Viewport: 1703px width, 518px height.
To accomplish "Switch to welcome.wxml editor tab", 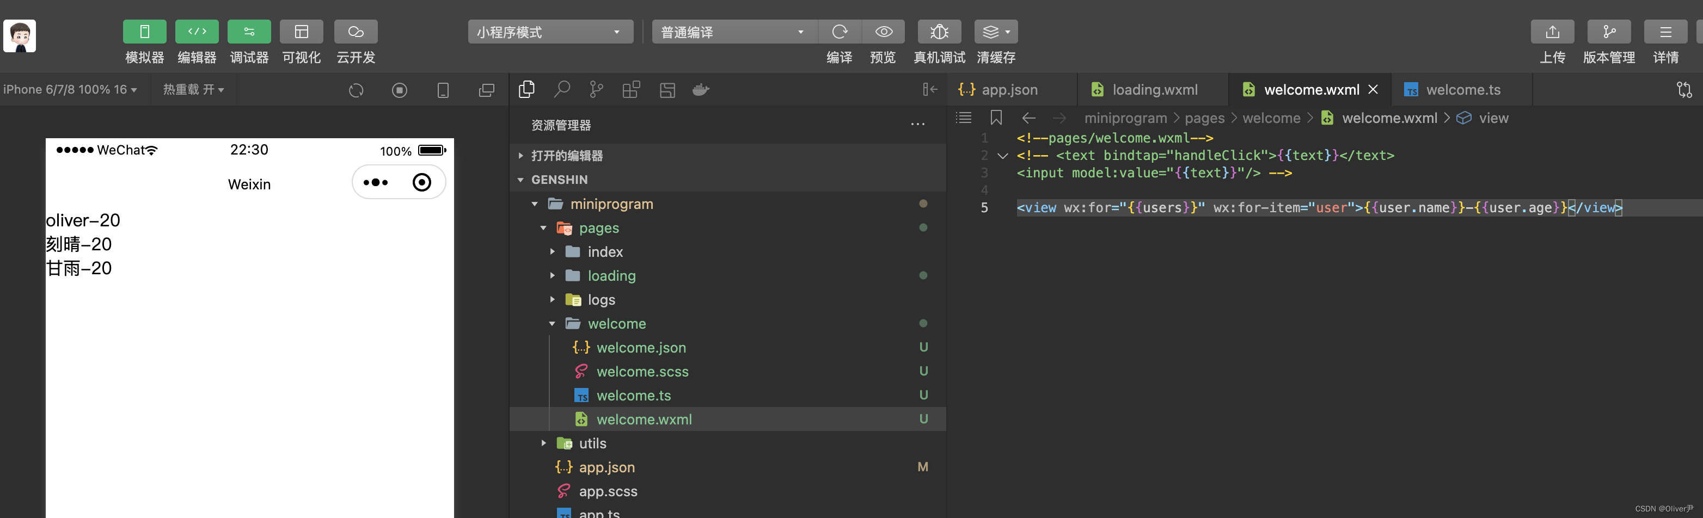I will 1310,89.
